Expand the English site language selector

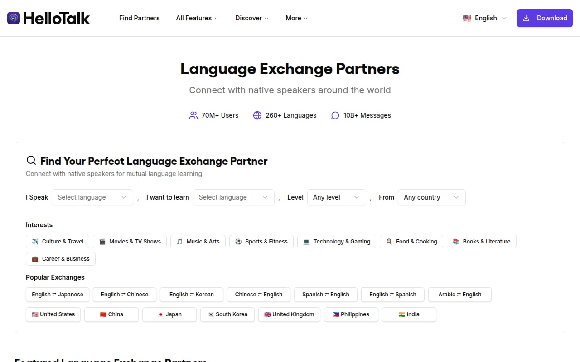[484, 18]
